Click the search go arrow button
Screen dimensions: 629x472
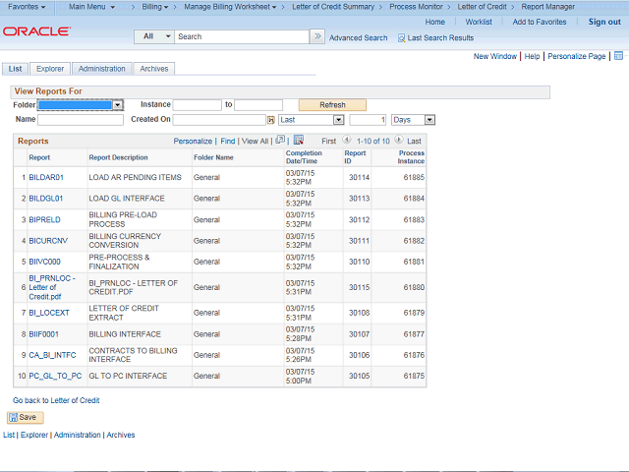[x=316, y=36]
